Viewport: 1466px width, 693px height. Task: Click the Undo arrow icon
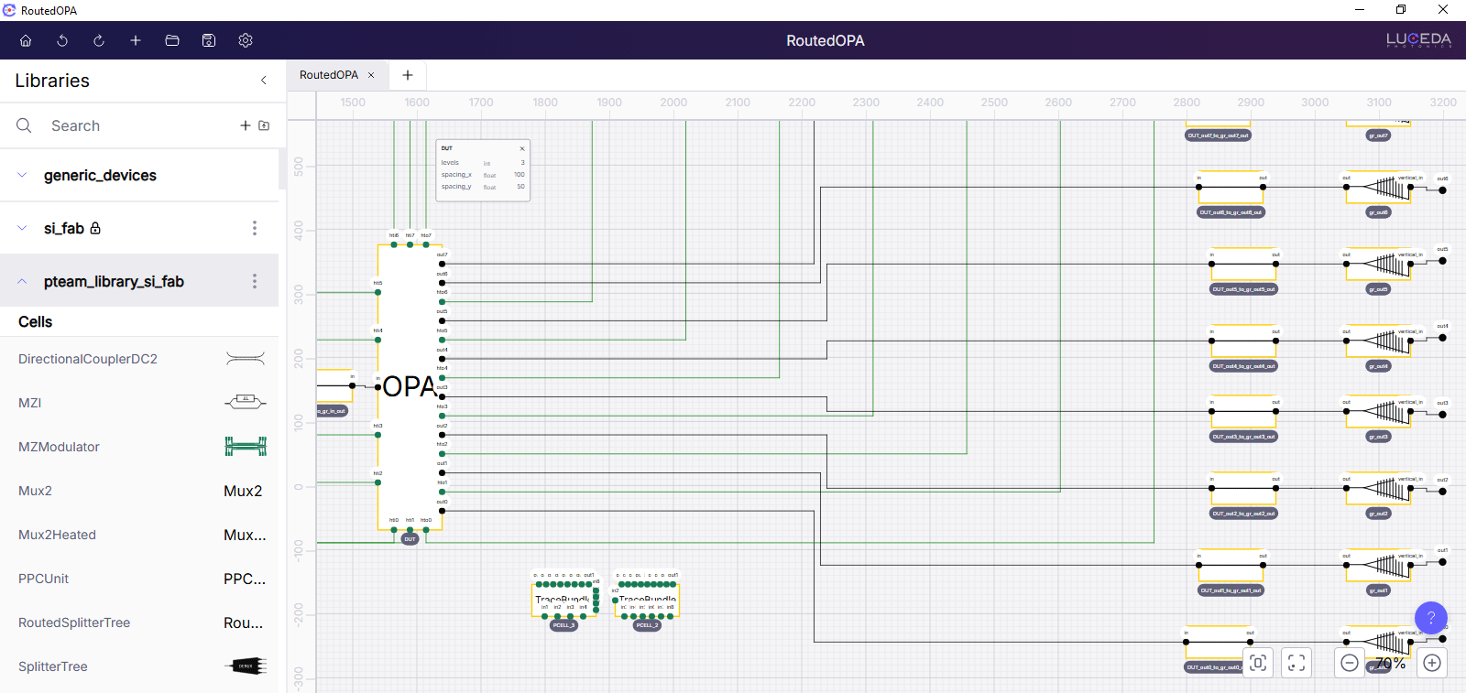tap(62, 40)
